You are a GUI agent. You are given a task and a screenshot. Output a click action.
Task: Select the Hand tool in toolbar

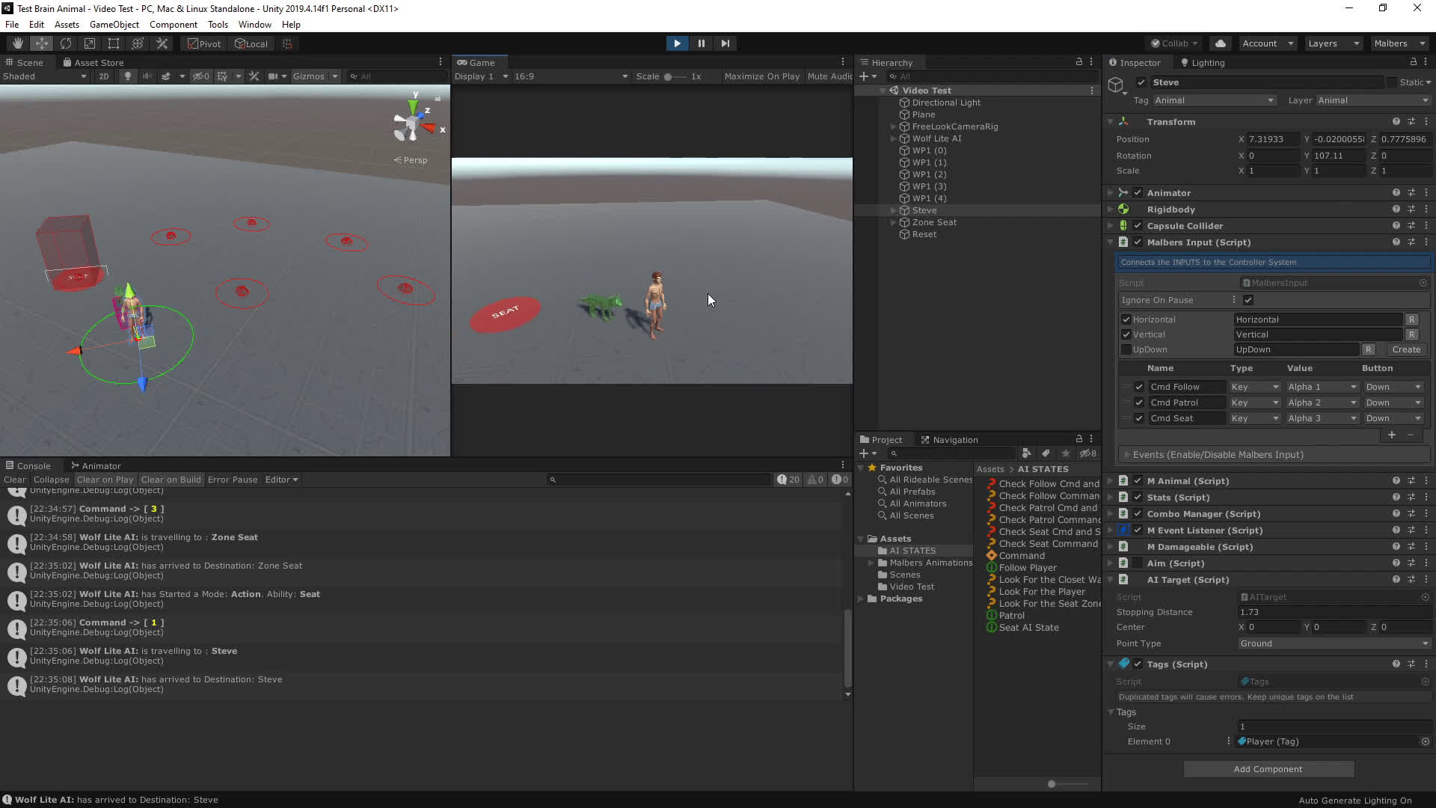[x=17, y=43]
